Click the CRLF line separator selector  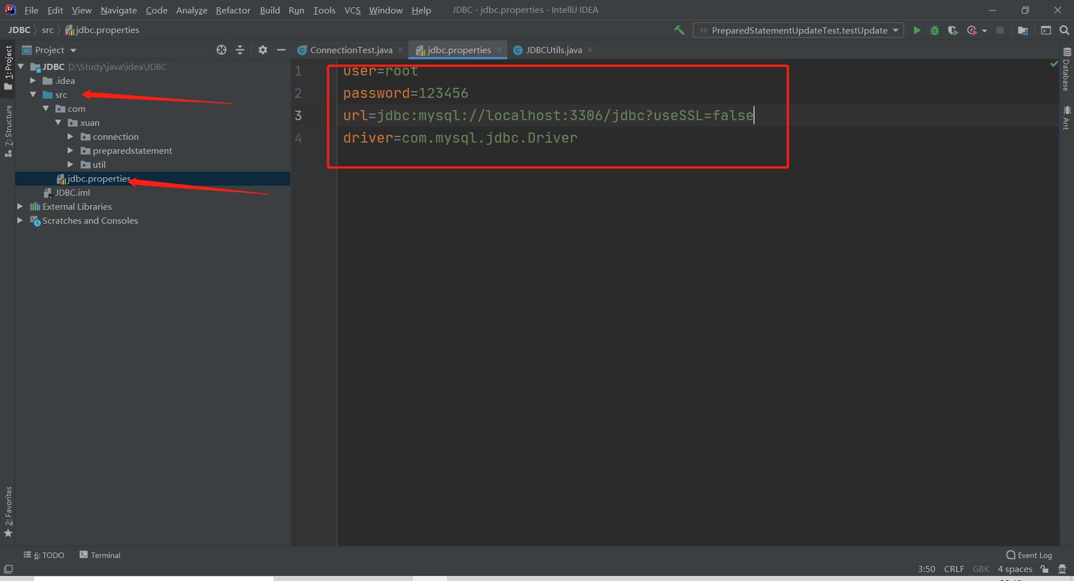point(954,569)
